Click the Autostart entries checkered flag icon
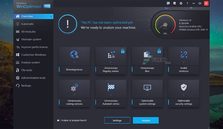Viewport: 223px width, 129px height. pos(111,87)
